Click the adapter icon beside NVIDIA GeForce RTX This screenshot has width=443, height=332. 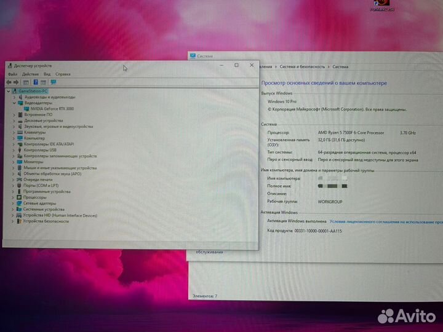pos(26,109)
